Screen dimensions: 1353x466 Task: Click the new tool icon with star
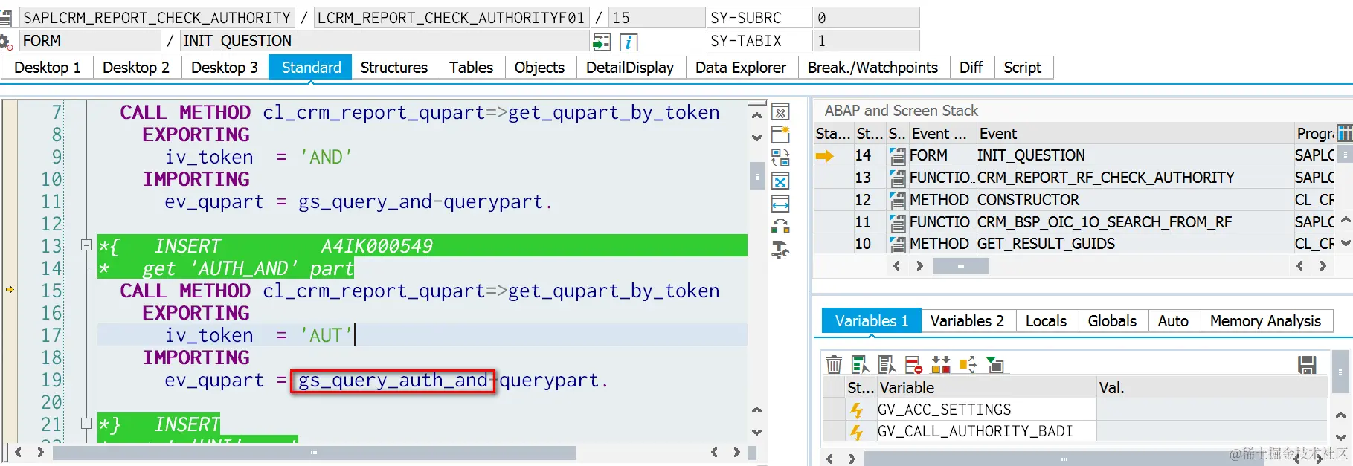click(780, 135)
